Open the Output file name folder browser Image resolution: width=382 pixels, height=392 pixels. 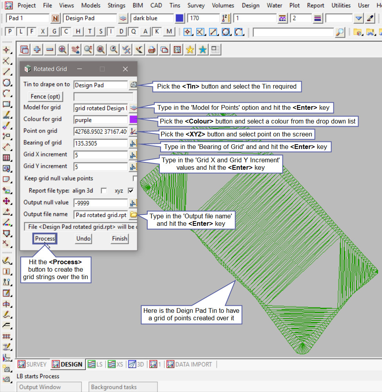[x=134, y=214]
